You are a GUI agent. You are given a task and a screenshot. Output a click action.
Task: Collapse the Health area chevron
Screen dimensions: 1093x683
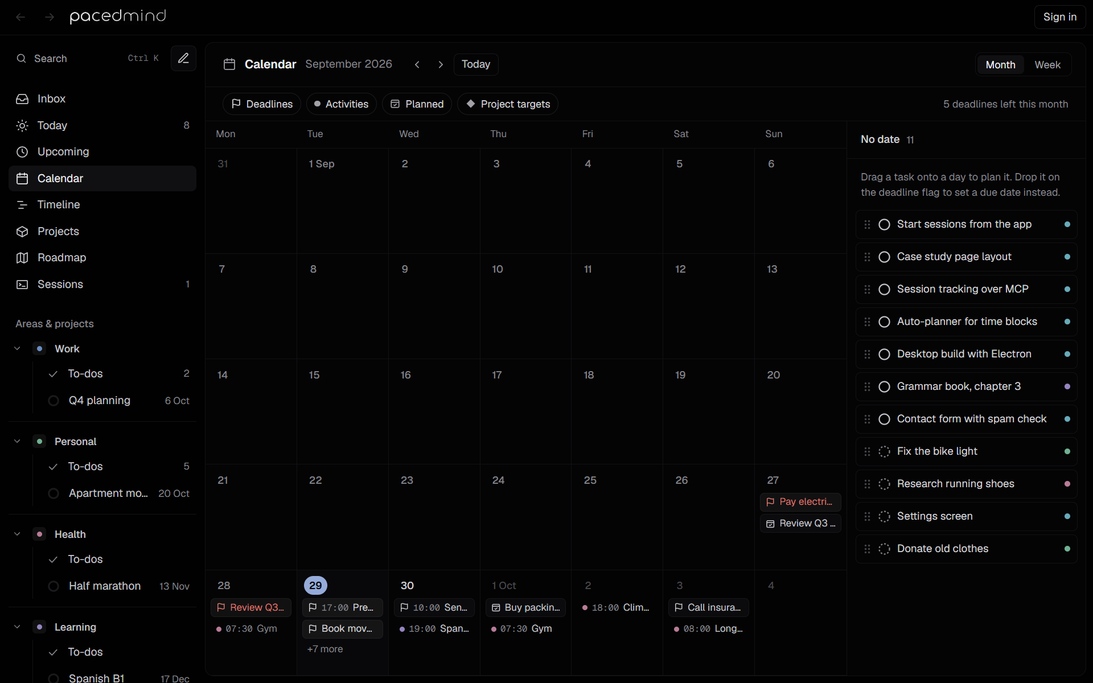pyautogui.click(x=17, y=534)
